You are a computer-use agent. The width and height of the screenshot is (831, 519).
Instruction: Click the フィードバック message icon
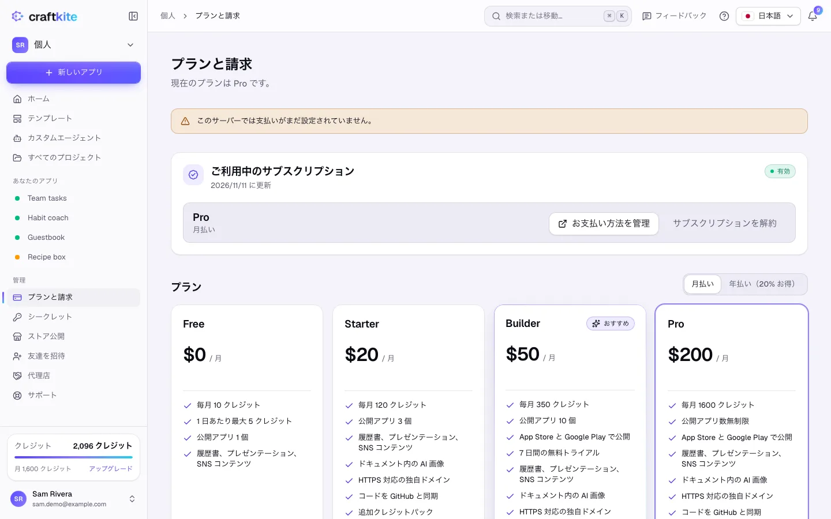(647, 16)
